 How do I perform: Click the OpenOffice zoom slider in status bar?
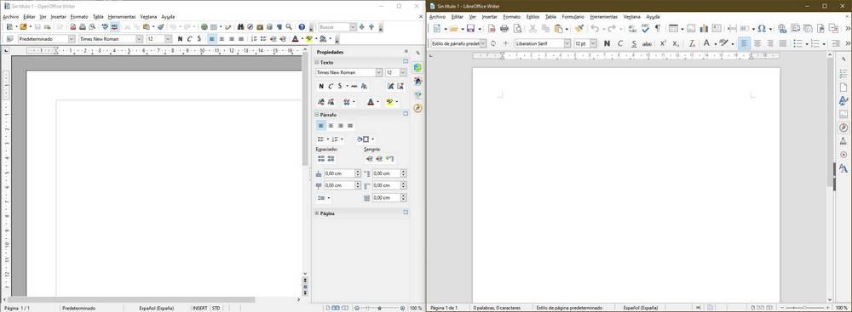click(379, 309)
